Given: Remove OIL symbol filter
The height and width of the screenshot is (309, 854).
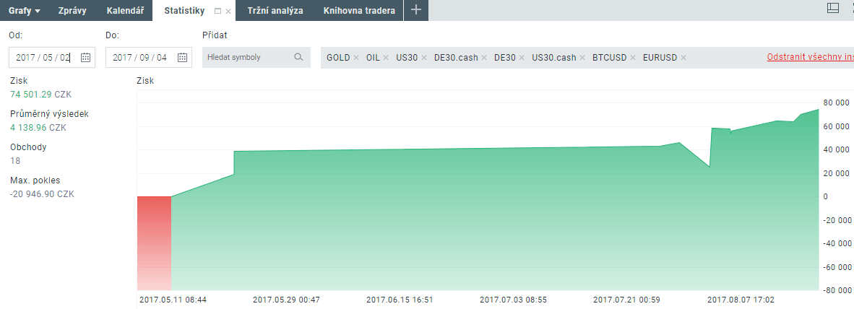Looking at the screenshot, I should [386, 58].
